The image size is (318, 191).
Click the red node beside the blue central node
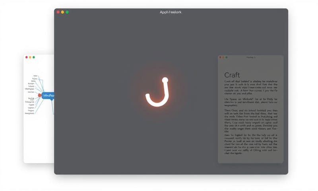pyautogui.click(x=40, y=95)
